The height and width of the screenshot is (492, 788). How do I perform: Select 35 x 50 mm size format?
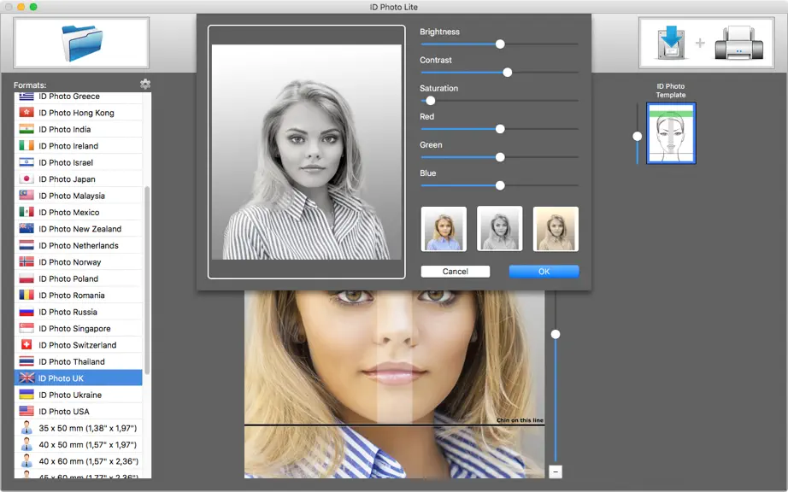[79, 428]
